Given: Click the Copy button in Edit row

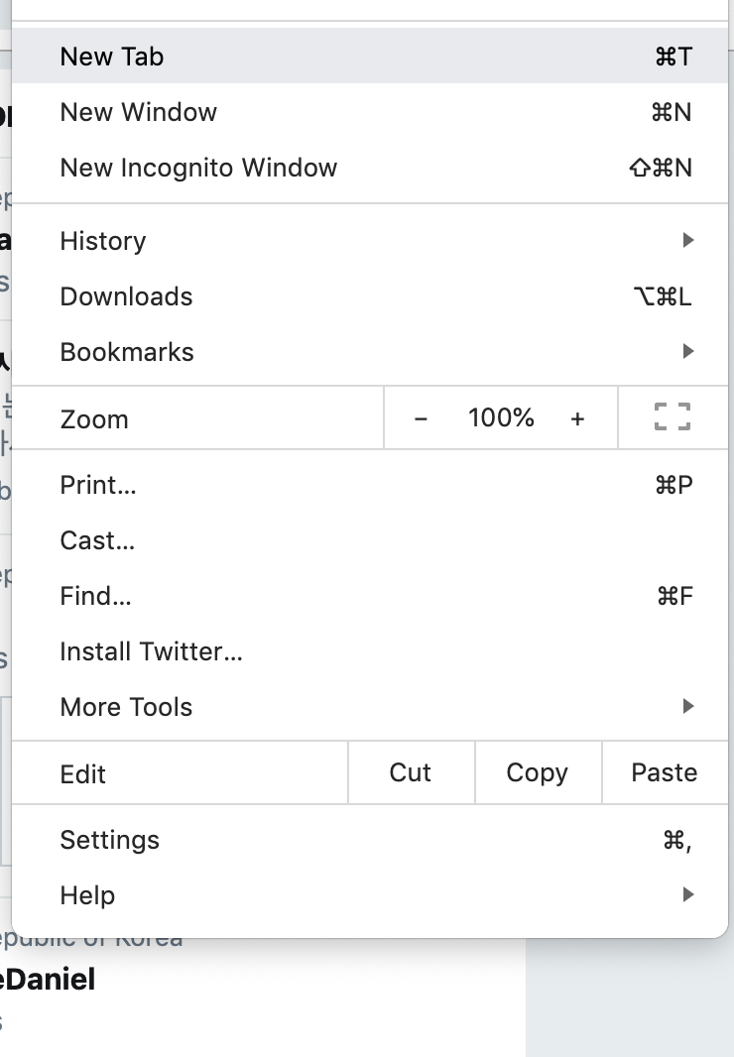Looking at the screenshot, I should (538, 772).
